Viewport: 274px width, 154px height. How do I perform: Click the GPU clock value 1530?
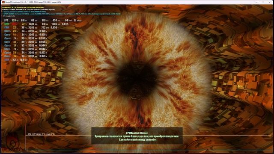[31, 24]
